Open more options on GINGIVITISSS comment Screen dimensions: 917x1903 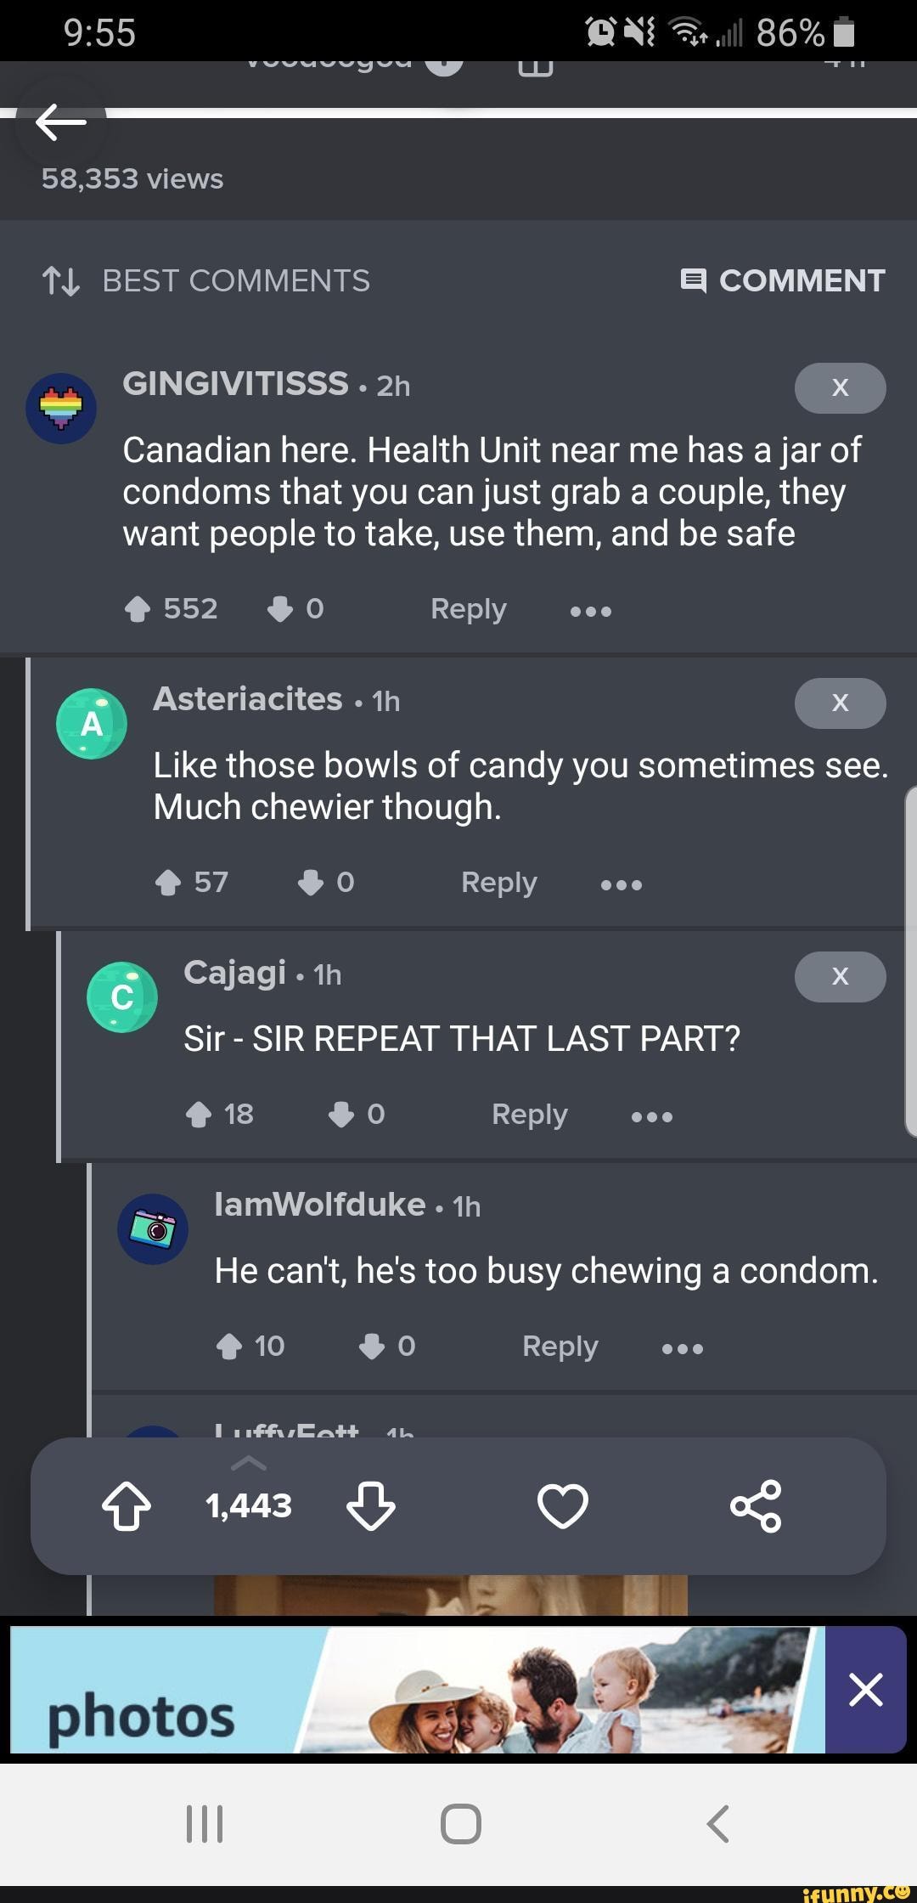[x=591, y=610]
